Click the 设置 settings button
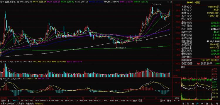 [x=140, y=101]
